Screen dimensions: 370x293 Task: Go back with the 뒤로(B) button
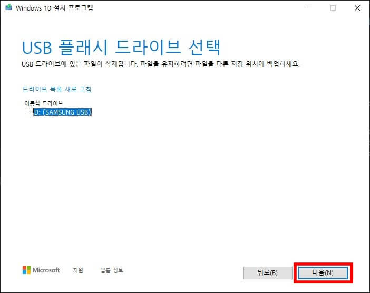tap(268, 273)
